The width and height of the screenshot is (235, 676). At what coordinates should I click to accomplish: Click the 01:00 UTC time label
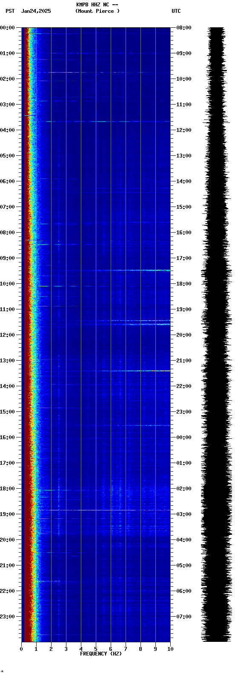click(184, 463)
